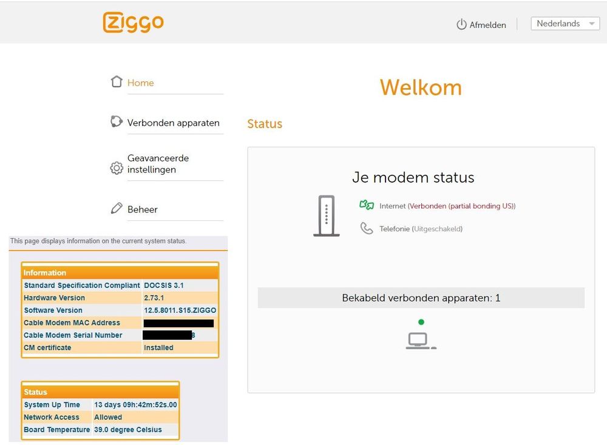Select Beheer in the sidebar menu
Viewport: 607px width, 445px height.
pos(143,209)
